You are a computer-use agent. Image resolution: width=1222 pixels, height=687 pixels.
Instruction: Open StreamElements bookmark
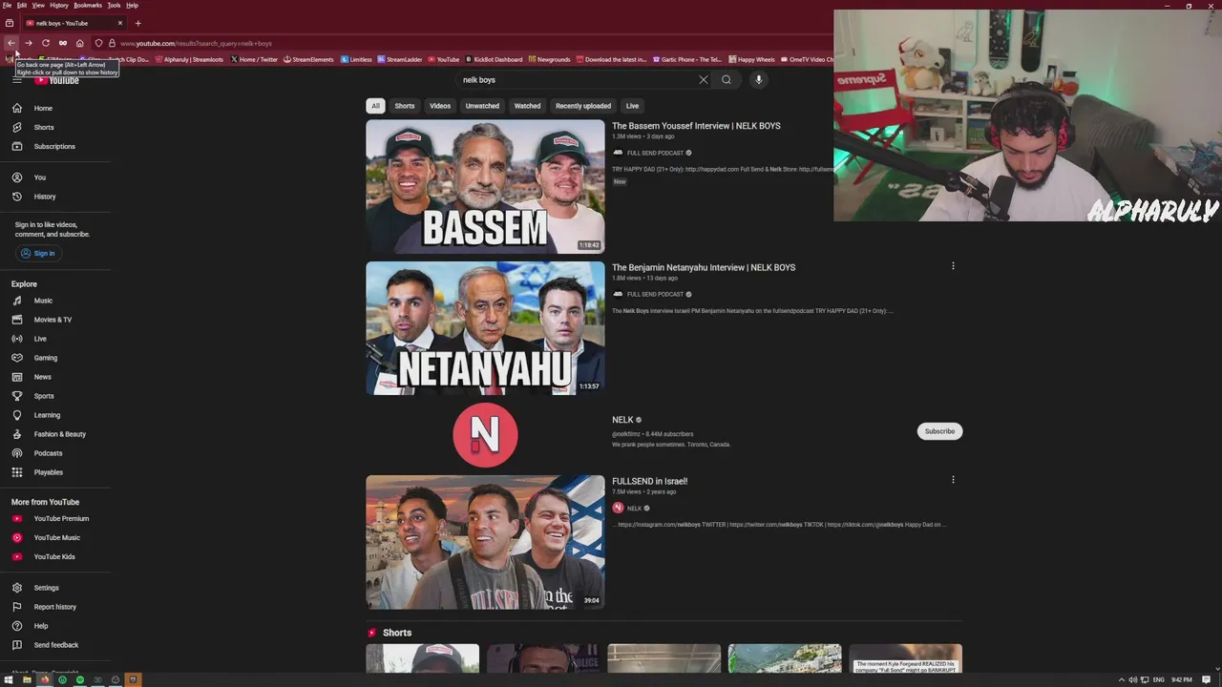coord(308,59)
